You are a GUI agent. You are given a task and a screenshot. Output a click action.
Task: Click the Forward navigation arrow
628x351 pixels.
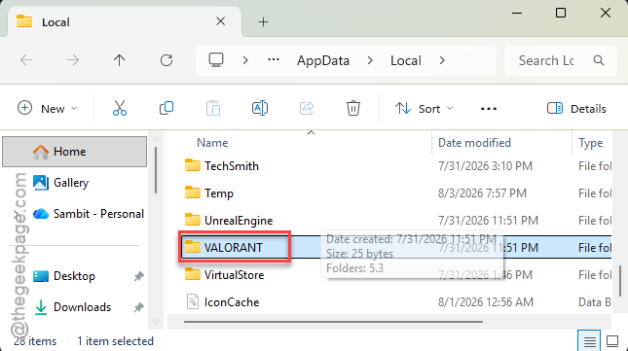coord(73,60)
